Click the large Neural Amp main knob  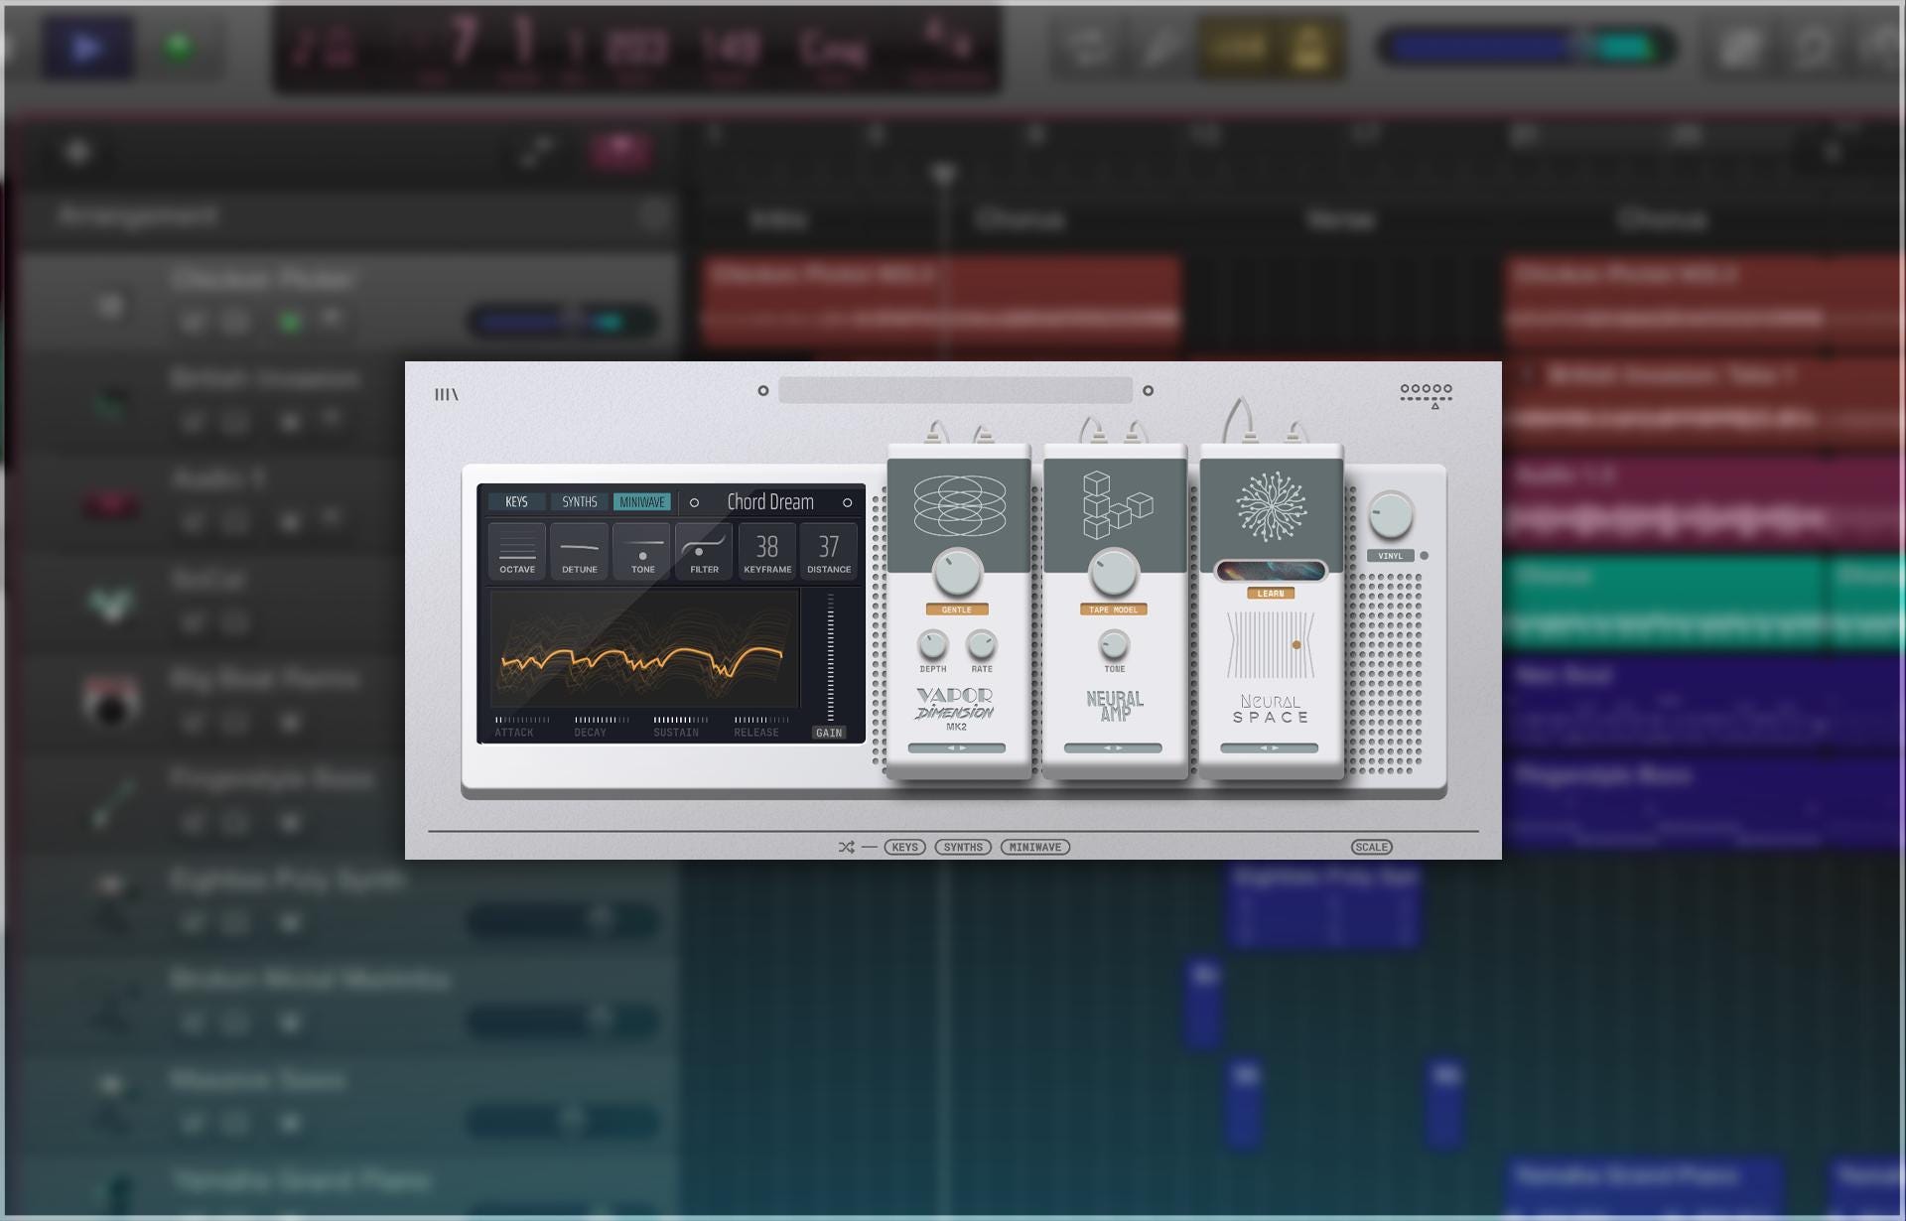(1114, 573)
